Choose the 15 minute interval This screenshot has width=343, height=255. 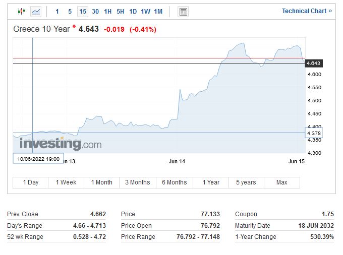pyautogui.click(x=82, y=12)
